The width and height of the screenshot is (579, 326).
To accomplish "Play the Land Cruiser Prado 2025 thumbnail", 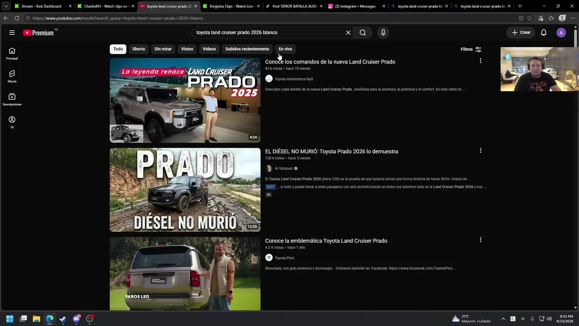I will click(185, 100).
